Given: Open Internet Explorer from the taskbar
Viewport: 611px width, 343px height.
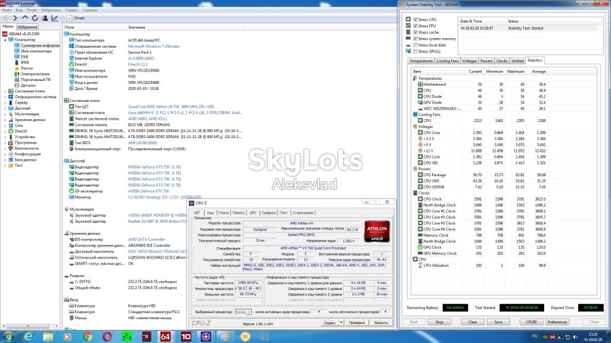Looking at the screenshot, I should (x=28, y=337).
